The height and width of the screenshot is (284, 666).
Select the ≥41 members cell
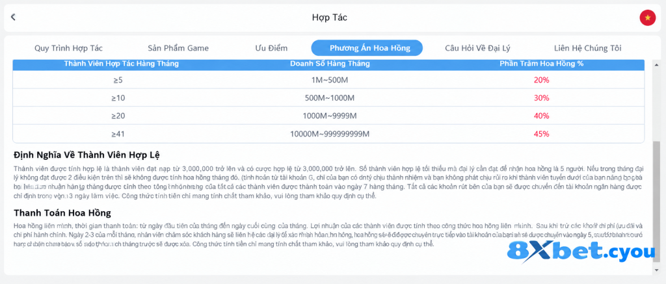[x=118, y=134]
